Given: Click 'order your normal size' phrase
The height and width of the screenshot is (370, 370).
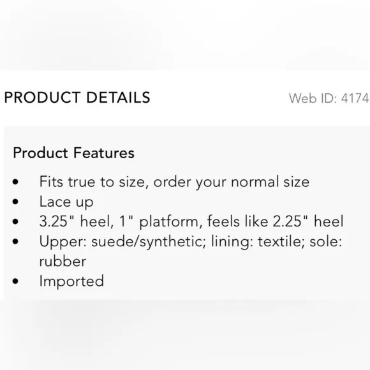Looking at the screenshot, I should pos(232,182).
